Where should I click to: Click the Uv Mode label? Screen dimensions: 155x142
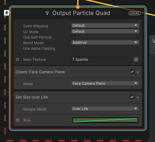click(x=31, y=32)
